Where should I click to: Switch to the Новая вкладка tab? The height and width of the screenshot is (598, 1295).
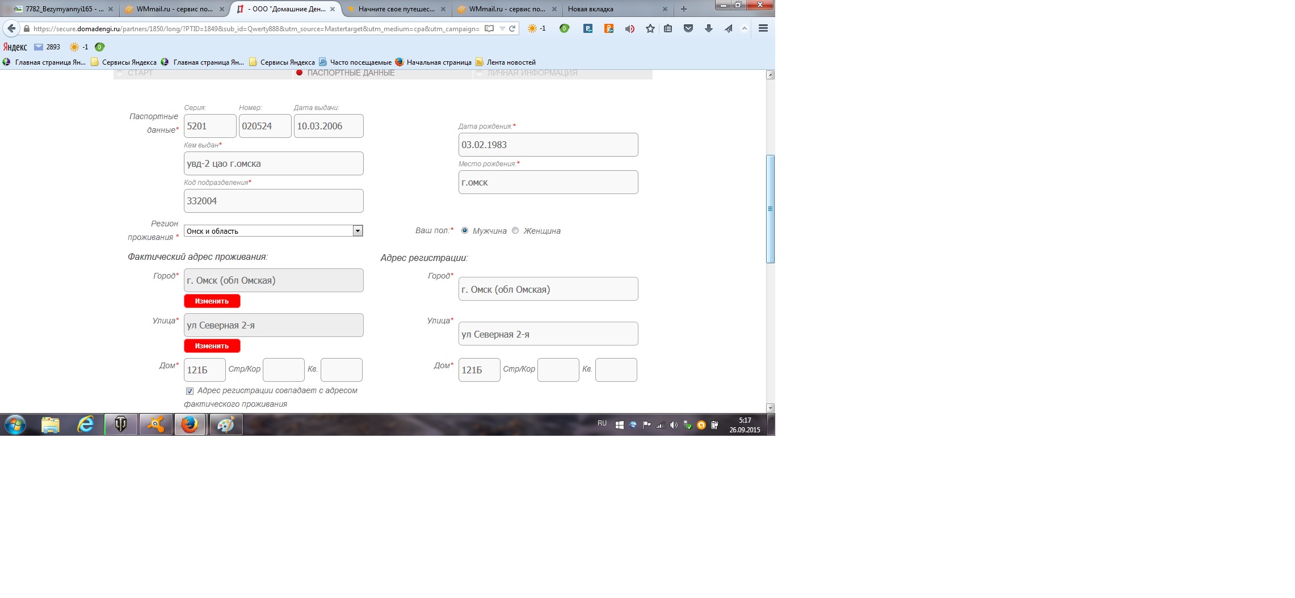(x=616, y=9)
